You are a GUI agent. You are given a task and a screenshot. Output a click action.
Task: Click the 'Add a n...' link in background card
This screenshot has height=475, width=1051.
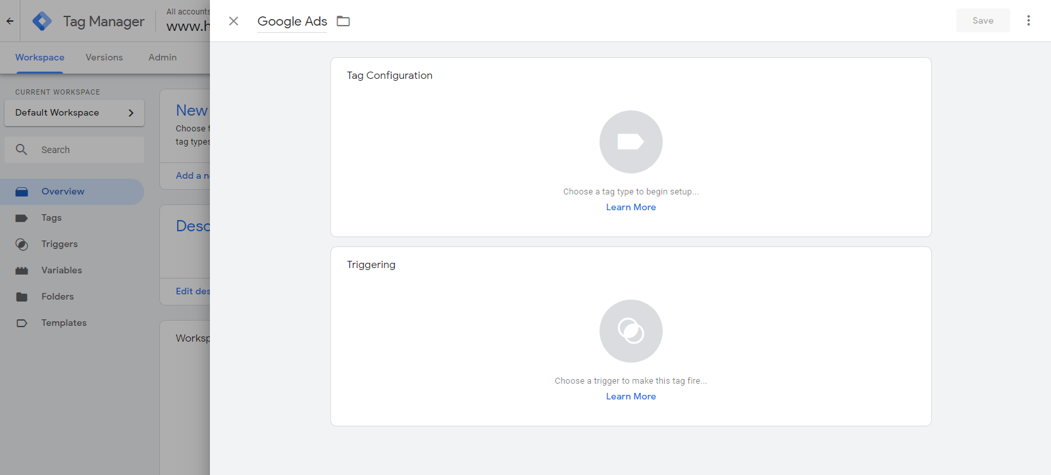193,175
